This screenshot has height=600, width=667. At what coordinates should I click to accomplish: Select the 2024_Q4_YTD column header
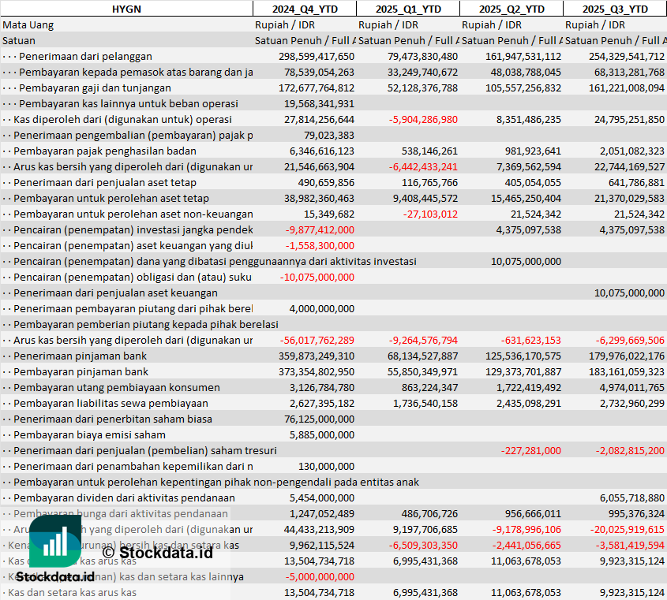tap(304, 9)
